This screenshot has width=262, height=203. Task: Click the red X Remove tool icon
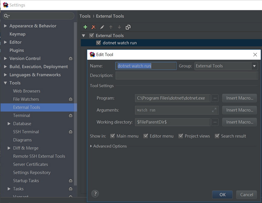pyautogui.click(x=94, y=27)
